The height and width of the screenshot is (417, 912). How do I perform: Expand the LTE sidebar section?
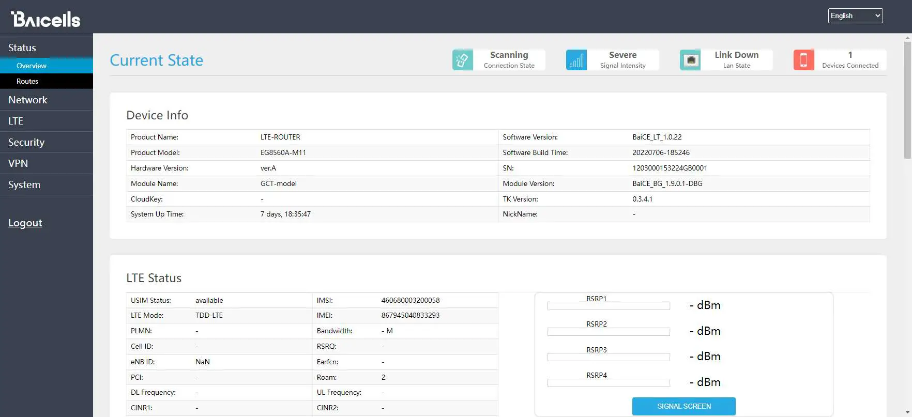(x=16, y=121)
